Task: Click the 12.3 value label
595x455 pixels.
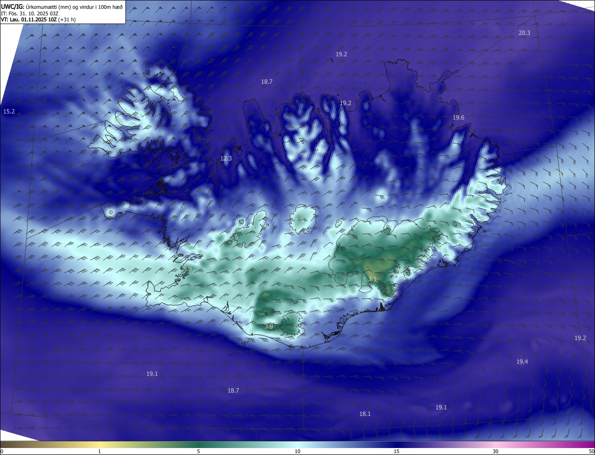Action: click(226, 159)
